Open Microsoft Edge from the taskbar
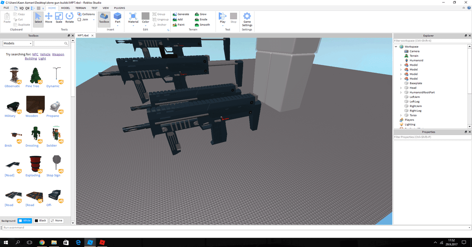Image resolution: width=472 pixels, height=247 pixels. [78, 242]
